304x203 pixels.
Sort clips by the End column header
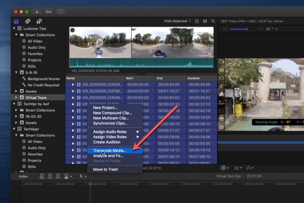point(171,78)
